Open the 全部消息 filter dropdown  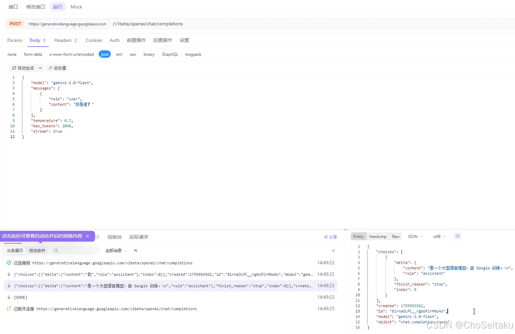(x=116, y=251)
